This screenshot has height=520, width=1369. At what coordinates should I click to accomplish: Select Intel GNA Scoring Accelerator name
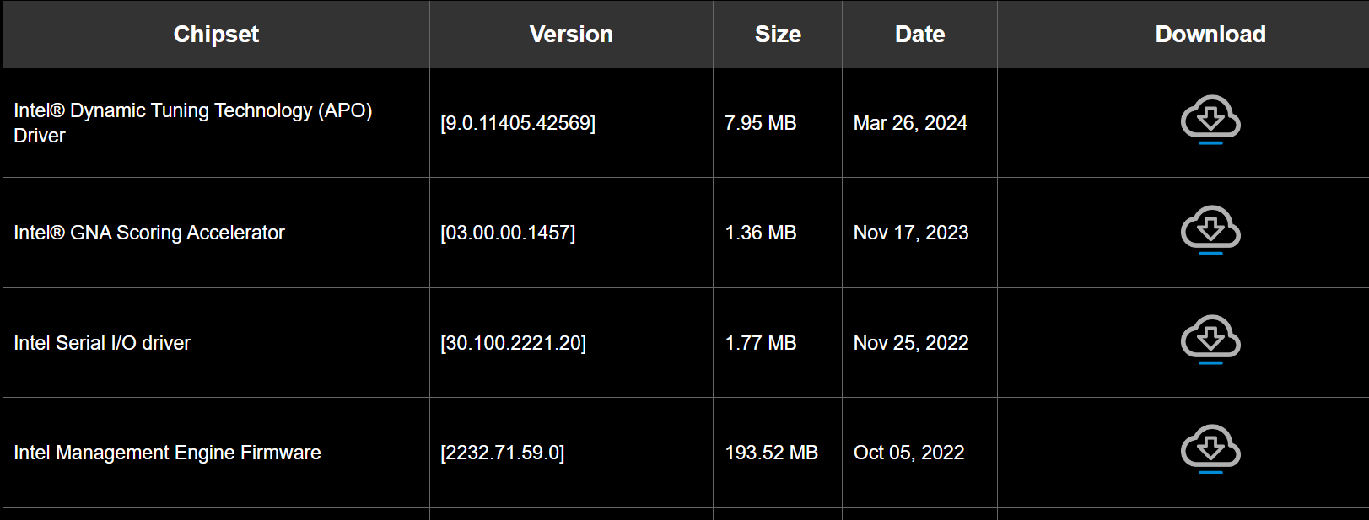coord(149,233)
